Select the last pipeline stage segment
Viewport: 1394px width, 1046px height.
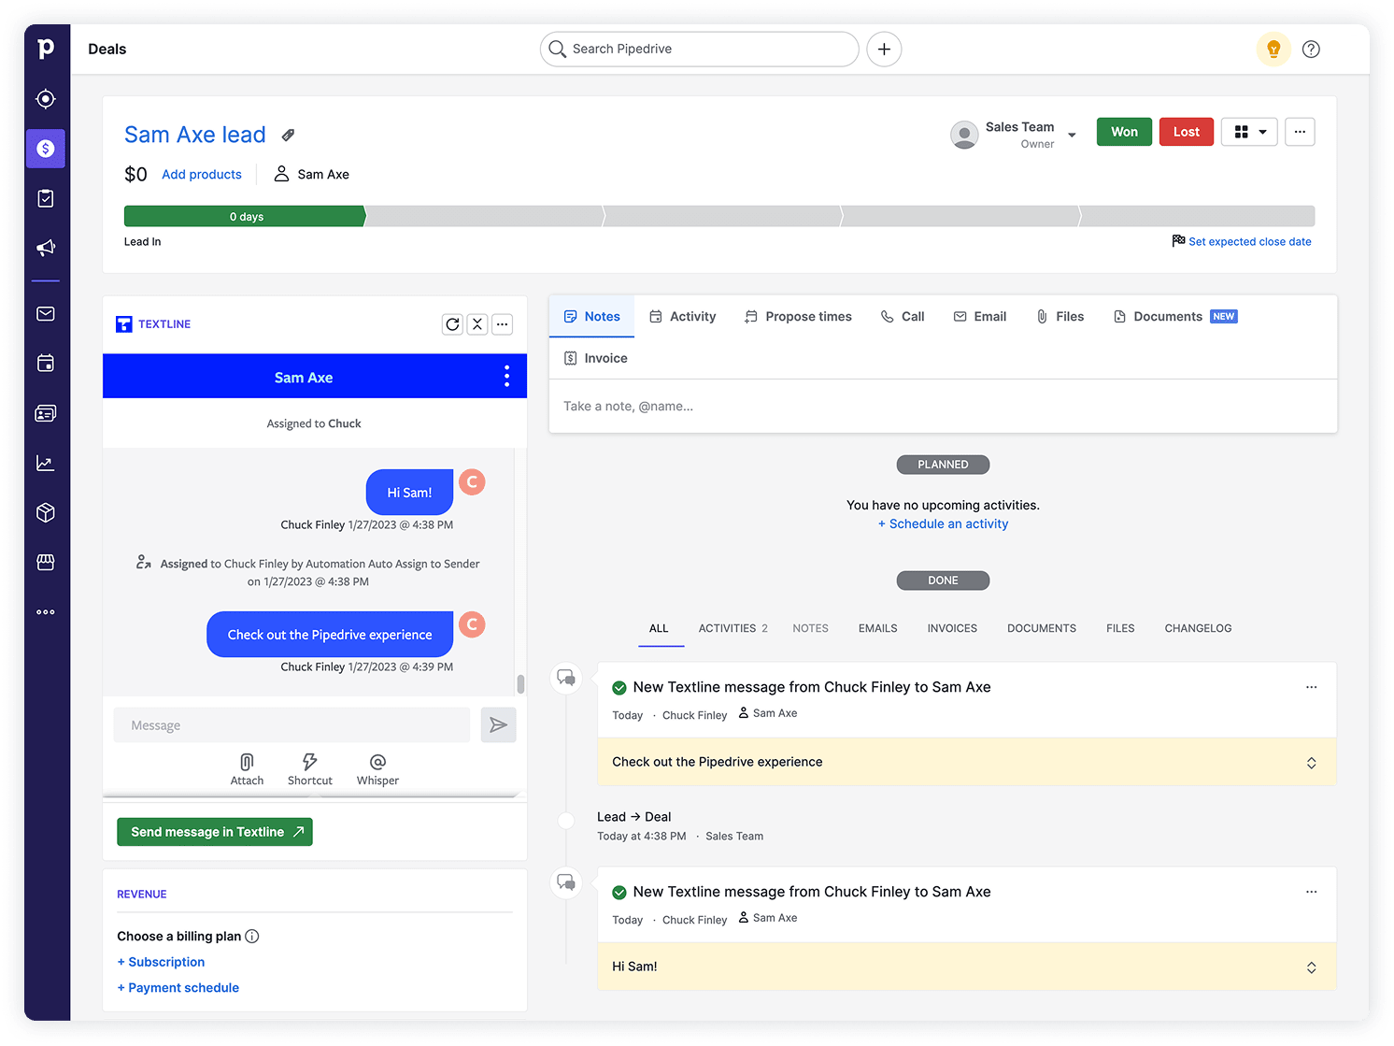[x=1198, y=217]
